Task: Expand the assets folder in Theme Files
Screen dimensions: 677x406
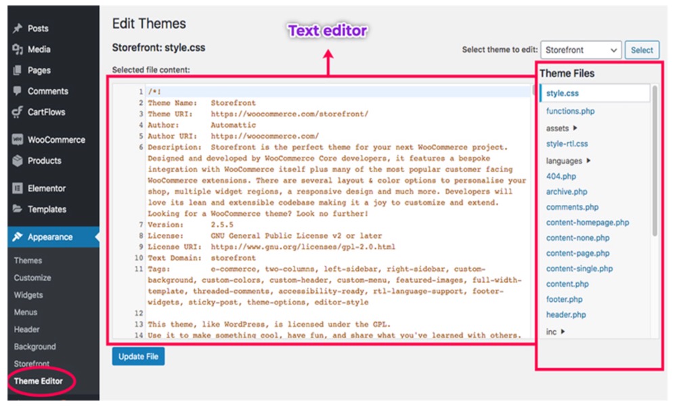Action: point(561,128)
